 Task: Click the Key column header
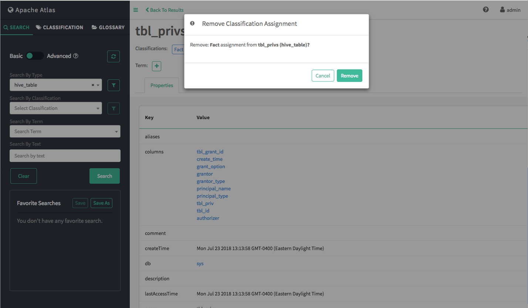click(x=149, y=117)
